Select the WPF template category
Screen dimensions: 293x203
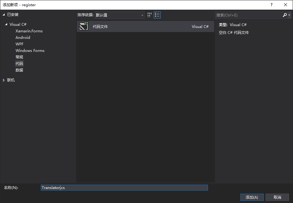19,44
